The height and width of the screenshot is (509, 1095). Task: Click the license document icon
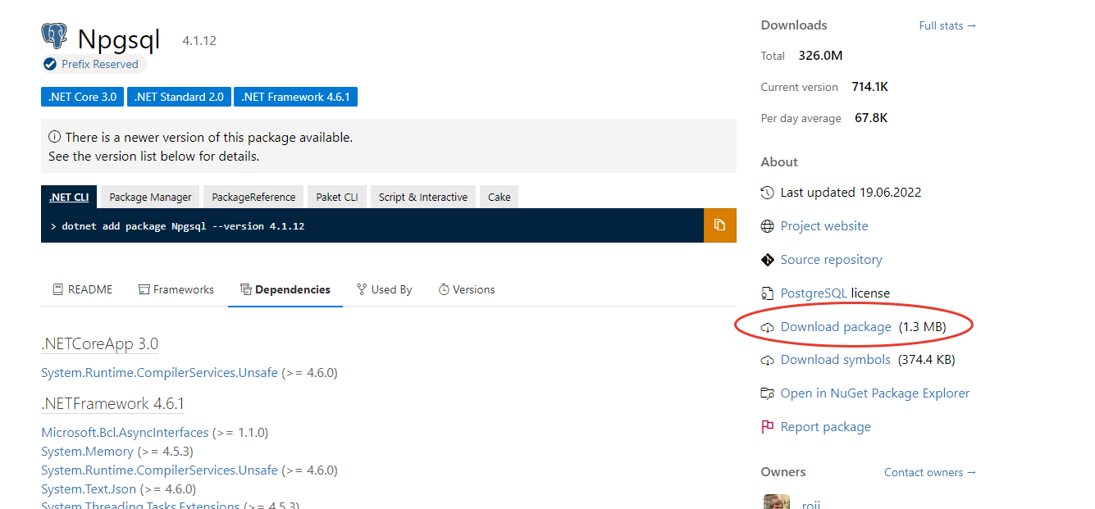767,293
